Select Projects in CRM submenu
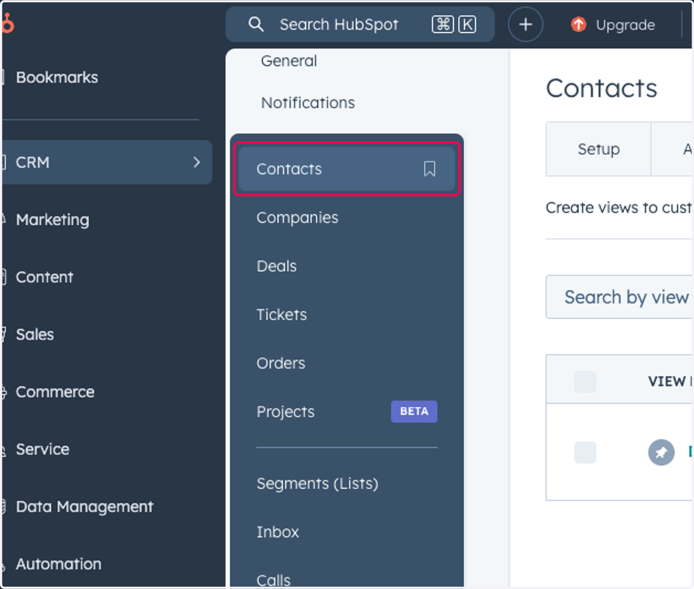Viewport: 694px width, 589px height. [286, 412]
